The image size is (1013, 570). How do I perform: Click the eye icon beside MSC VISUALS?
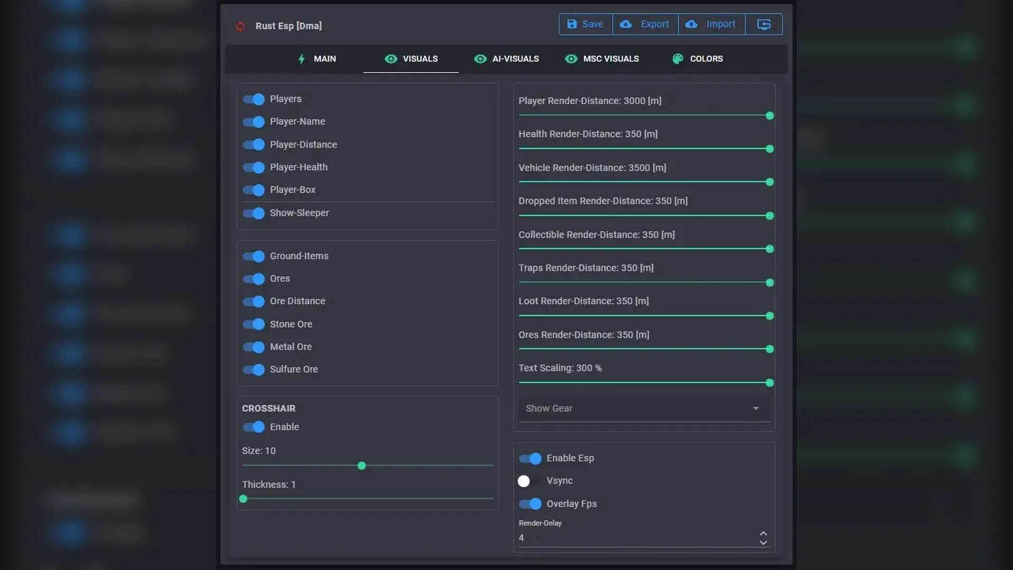(x=571, y=59)
